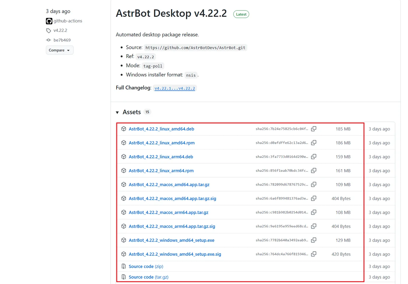Viewport: 408px width, 284px height.
Task: Download Source code (zip)
Action: 146,267
